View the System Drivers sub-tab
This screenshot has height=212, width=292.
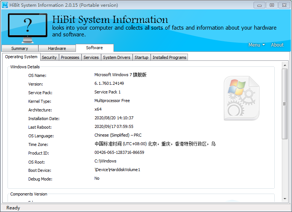116,57
